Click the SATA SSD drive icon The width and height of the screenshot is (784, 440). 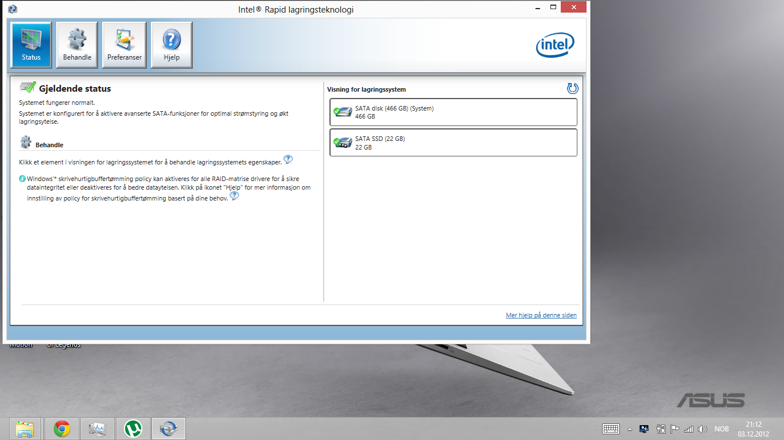(x=343, y=142)
